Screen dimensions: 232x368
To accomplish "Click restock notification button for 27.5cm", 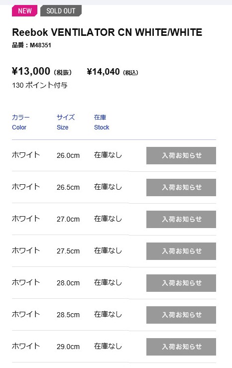I will pyautogui.click(x=181, y=251).
